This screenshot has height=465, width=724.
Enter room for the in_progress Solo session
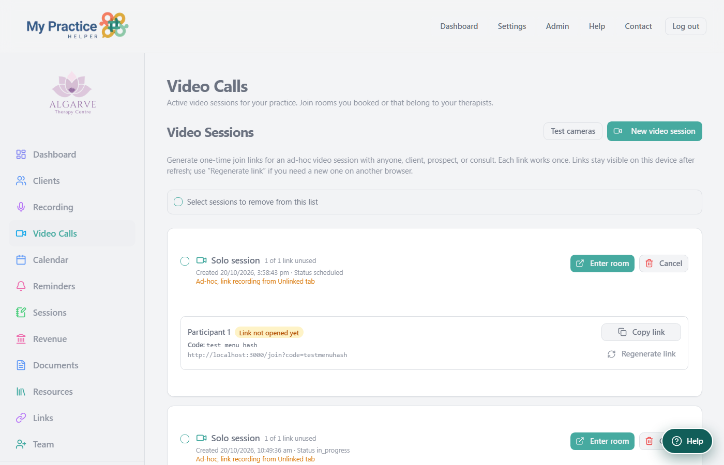click(x=602, y=441)
